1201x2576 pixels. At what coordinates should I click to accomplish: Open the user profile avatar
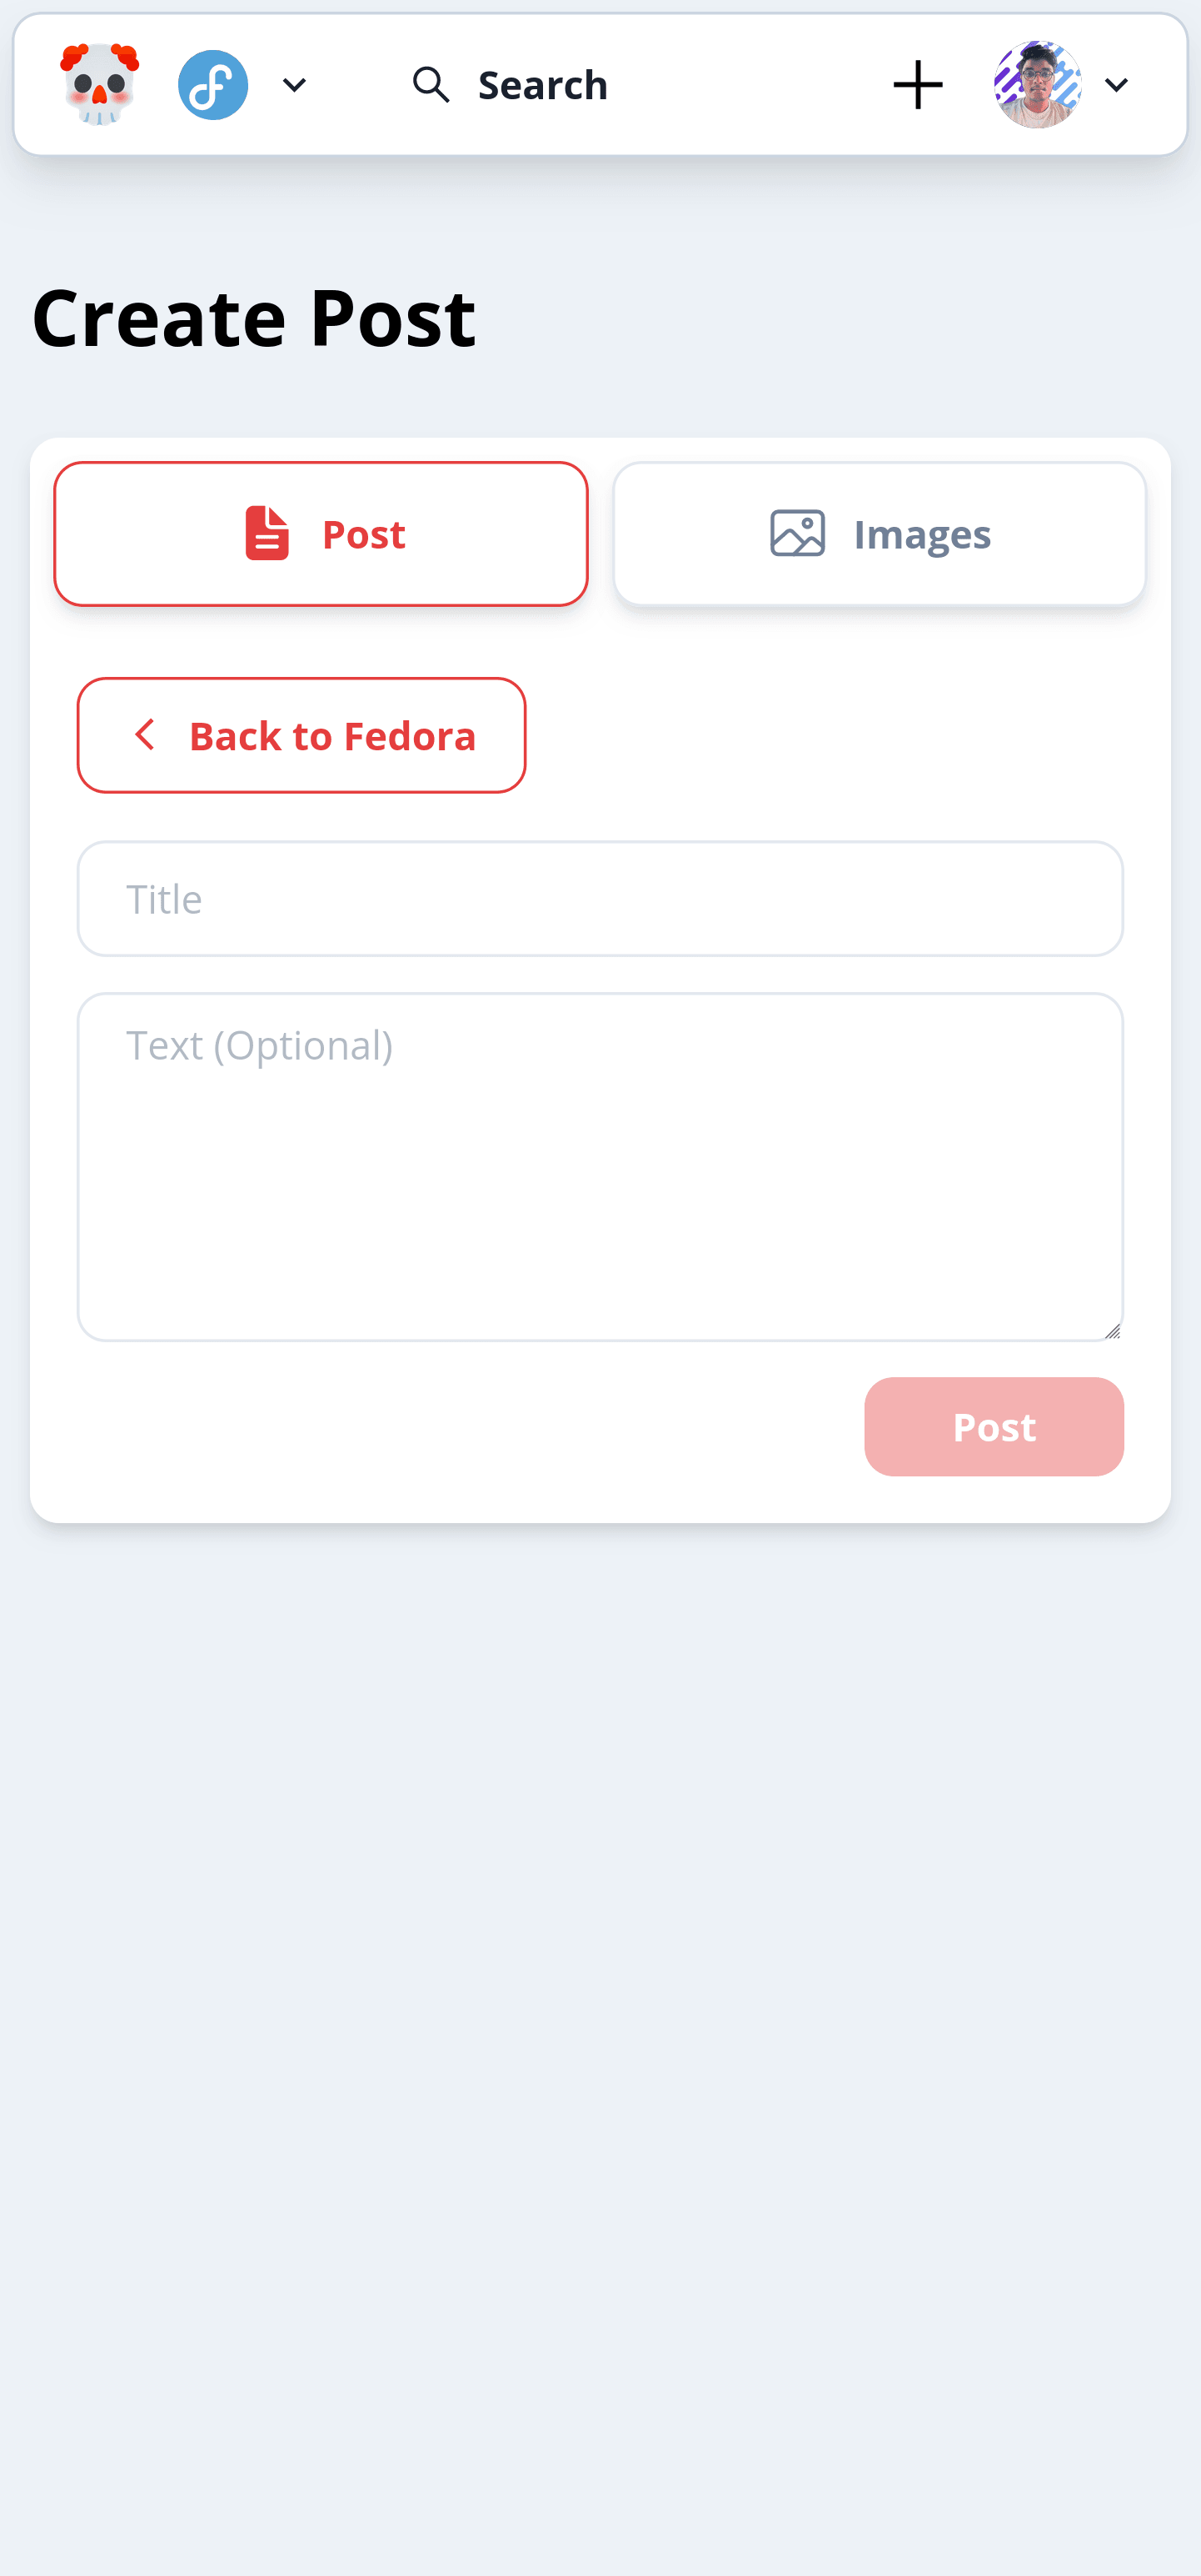click(x=1037, y=85)
